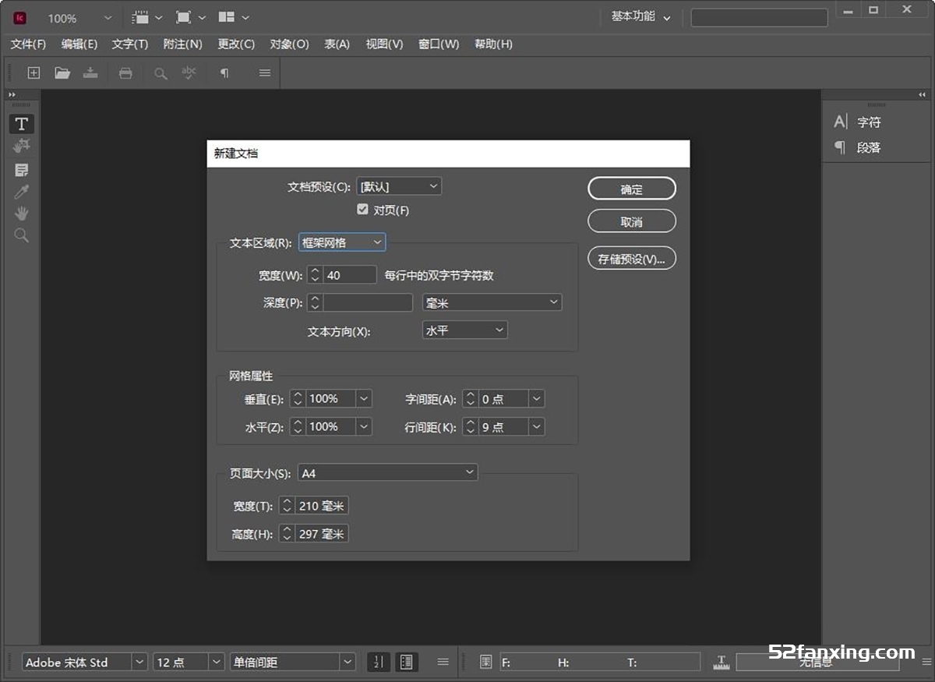The width and height of the screenshot is (935, 682).
Task: Open the zoom level 100% dropdown
Action: point(108,17)
